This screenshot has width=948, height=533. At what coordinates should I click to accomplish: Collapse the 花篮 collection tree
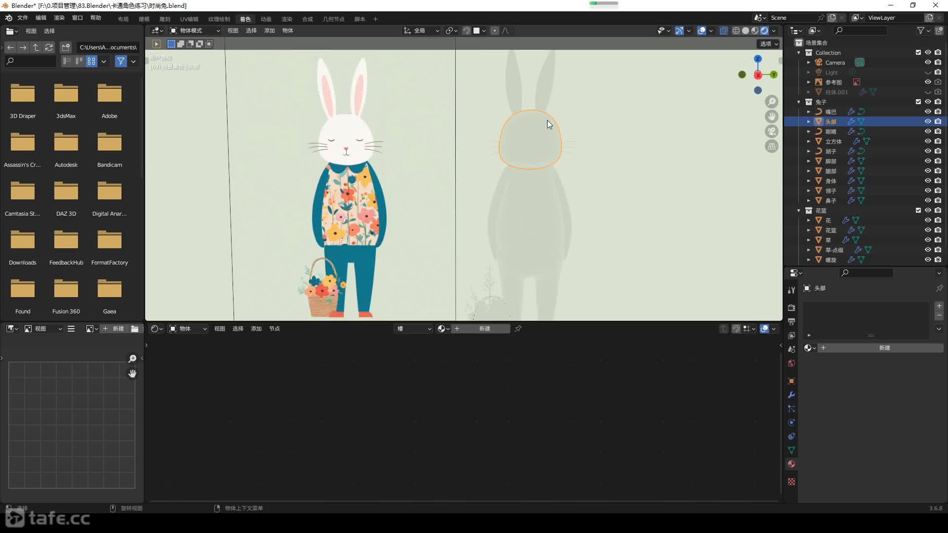[799, 210]
